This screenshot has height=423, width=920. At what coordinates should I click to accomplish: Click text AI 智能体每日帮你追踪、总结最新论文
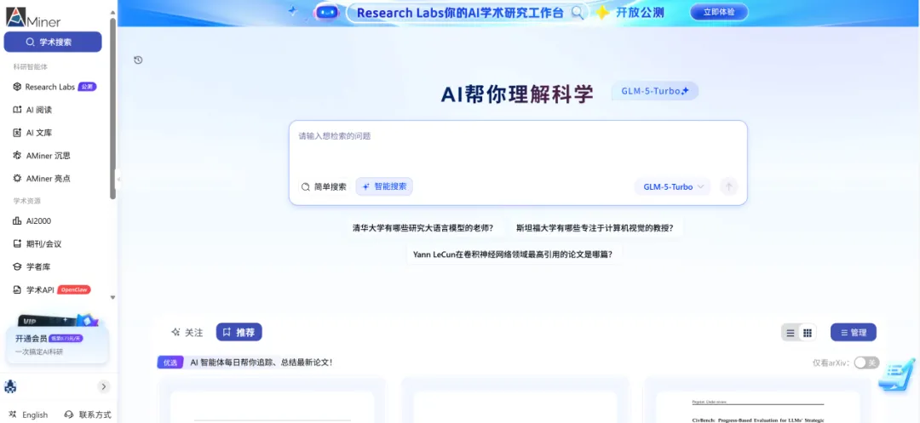point(262,363)
